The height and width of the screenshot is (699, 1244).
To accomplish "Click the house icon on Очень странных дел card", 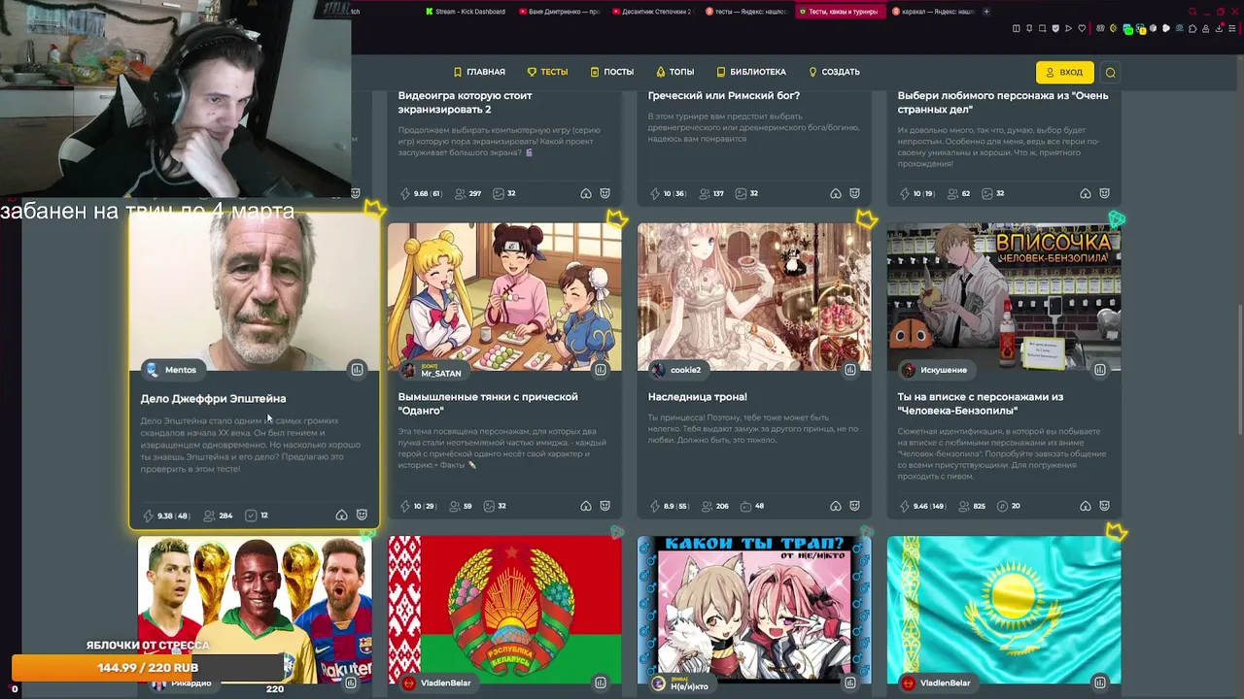I will pos(1085,193).
